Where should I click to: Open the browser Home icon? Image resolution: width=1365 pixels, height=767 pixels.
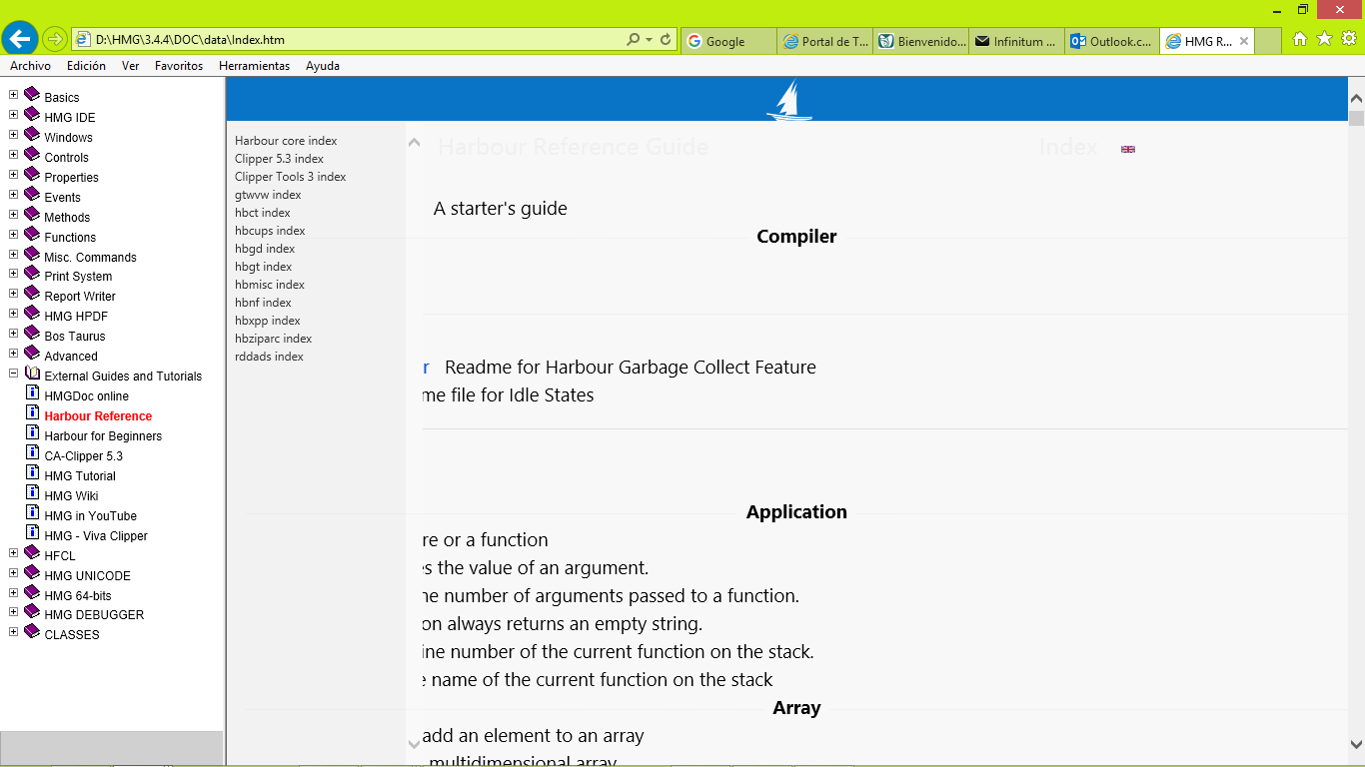(1300, 39)
